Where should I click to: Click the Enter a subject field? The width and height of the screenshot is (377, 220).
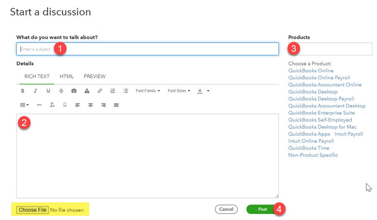[x=148, y=49]
